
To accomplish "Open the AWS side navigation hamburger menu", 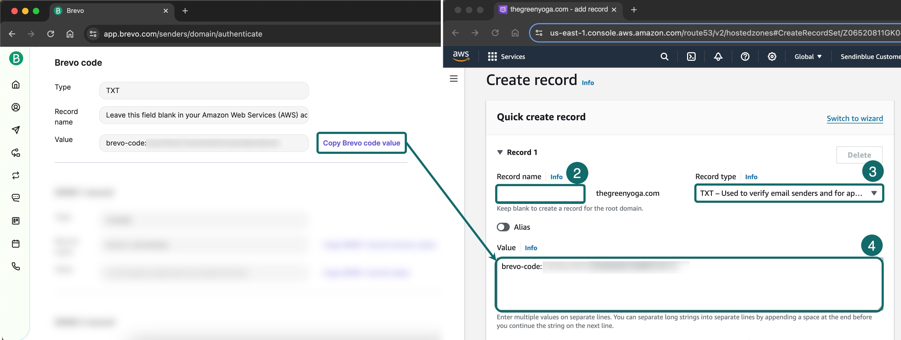I will [x=454, y=79].
